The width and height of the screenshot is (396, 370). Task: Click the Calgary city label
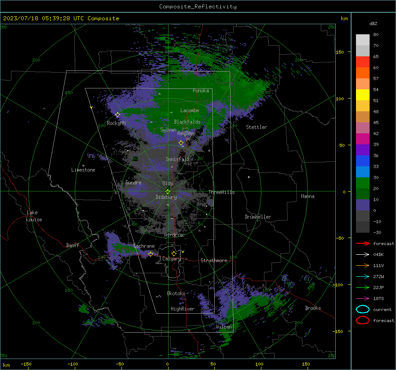(172, 259)
